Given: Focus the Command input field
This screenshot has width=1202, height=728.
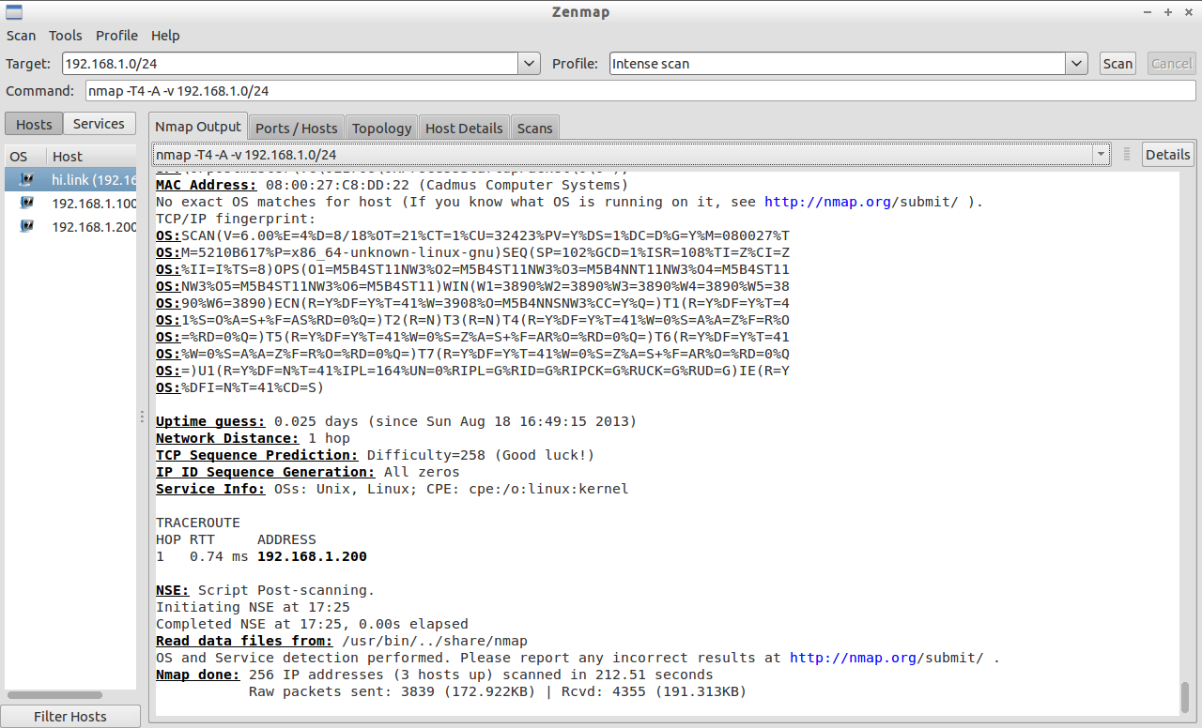Looking at the screenshot, I should [640, 91].
